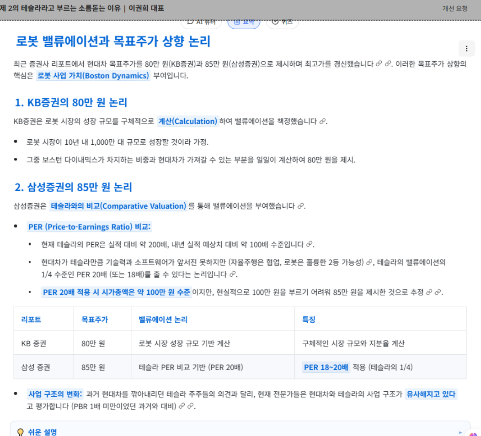The height and width of the screenshot is (436, 481).
Task: Select the '요약' tab
Action: click(244, 21)
